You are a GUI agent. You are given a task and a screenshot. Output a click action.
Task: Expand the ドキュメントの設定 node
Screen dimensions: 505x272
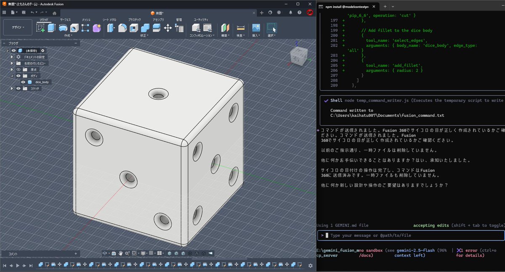pyautogui.click(x=12, y=57)
